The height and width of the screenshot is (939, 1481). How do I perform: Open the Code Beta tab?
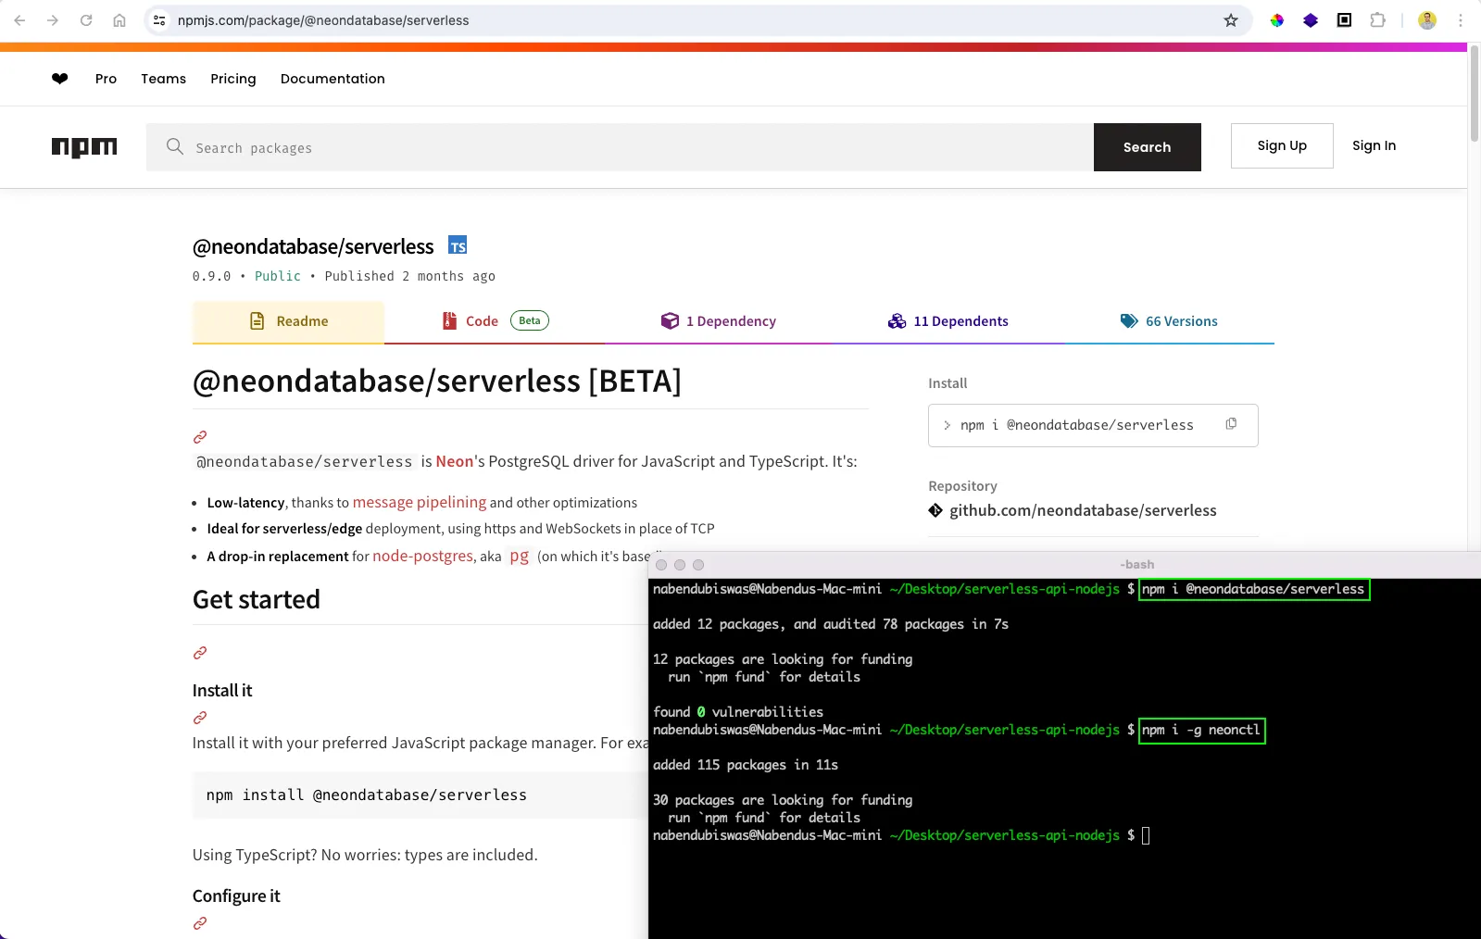[495, 321]
